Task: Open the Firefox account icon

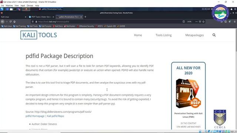Action: click(x=230, y=21)
